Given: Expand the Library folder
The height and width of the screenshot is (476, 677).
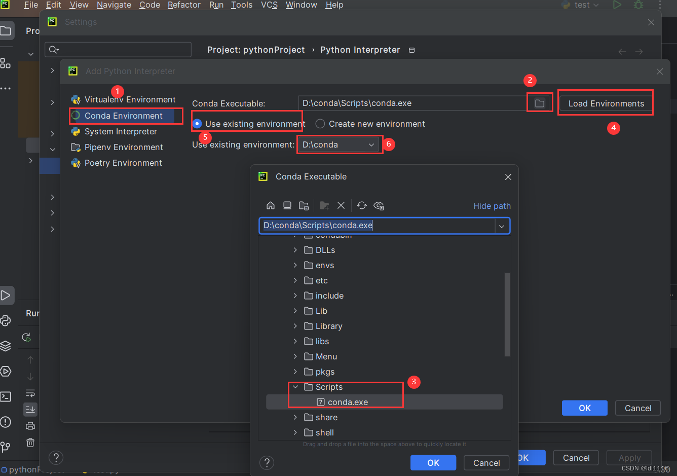Looking at the screenshot, I should tap(295, 326).
